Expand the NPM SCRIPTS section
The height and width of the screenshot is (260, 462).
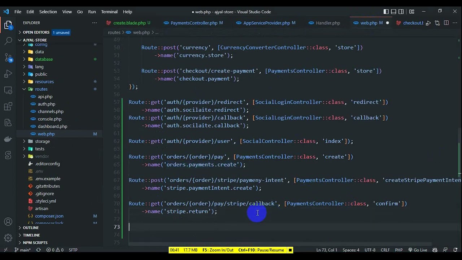(x=35, y=243)
